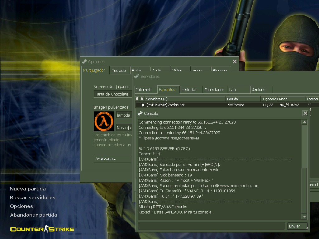Click the 'Baneado por el Admin [H]ERO[N]' line
This screenshot has height=239, width=319.
click(x=179, y=164)
